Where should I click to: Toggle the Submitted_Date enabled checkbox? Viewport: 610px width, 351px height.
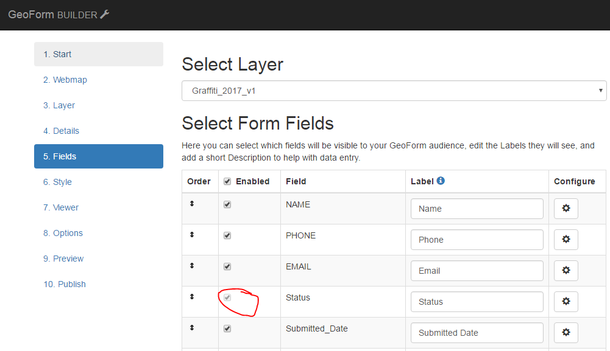[x=227, y=328]
